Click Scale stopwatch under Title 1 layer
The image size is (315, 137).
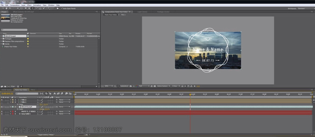pos(18,104)
